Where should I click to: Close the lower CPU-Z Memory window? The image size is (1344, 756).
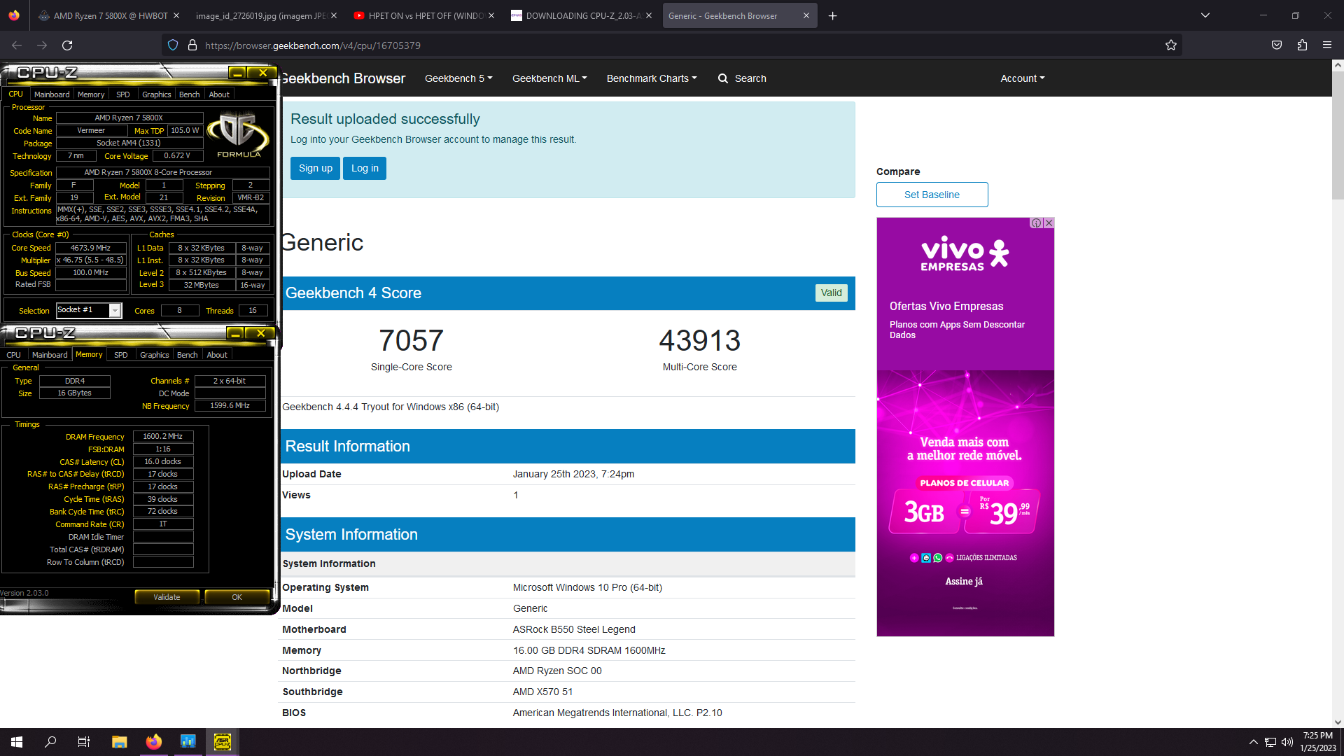pyautogui.click(x=260, y=333)
